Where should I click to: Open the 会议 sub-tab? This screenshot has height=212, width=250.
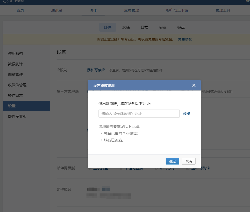click(163, 27)
